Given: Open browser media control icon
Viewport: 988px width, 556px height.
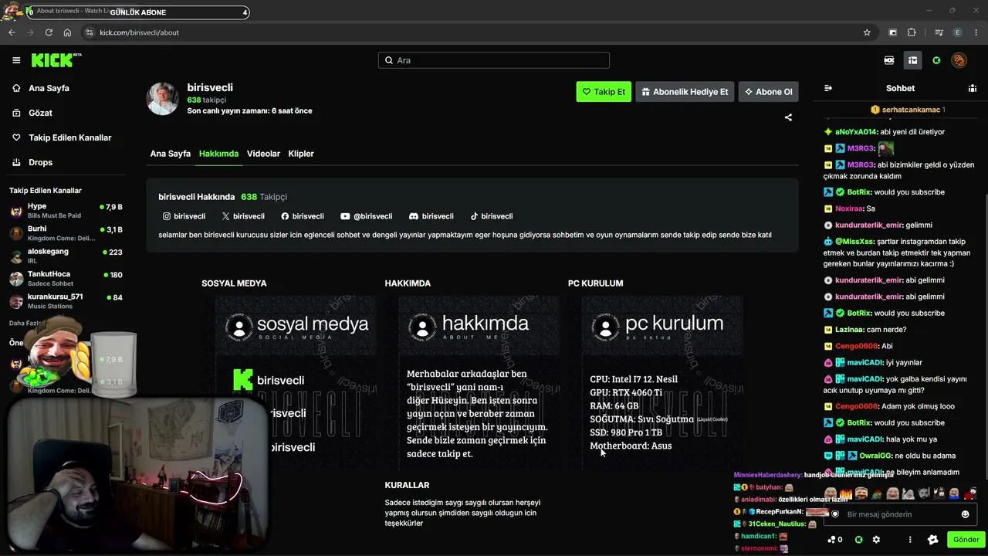Looking at the screenshot, I should [939, 32].
